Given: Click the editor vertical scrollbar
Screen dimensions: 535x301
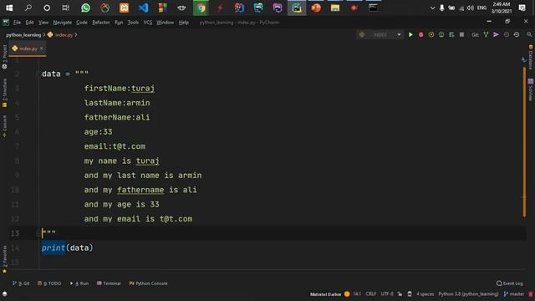Looking at the screenshot, I should point(524,141).
